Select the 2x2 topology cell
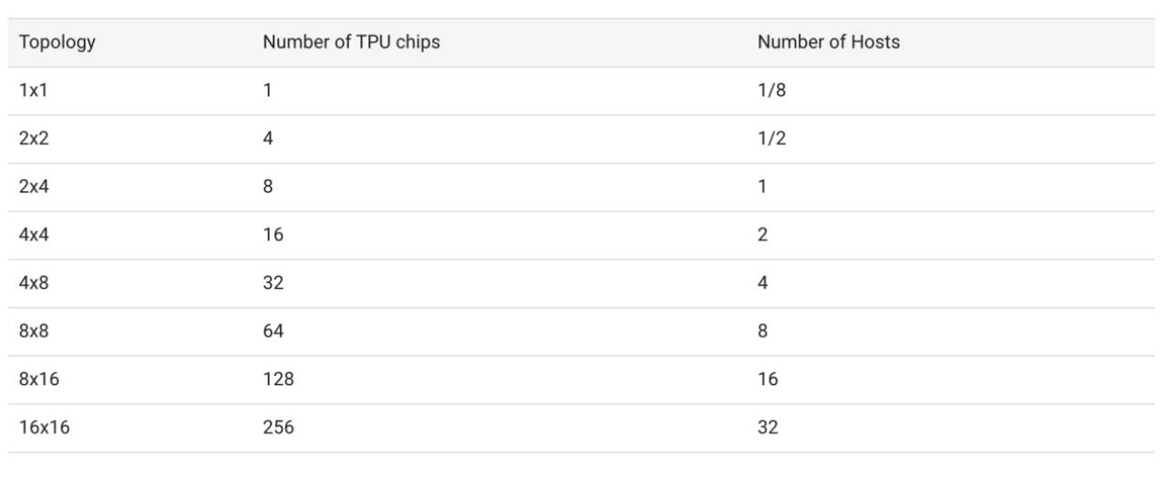Viewport: 1167px width, 479px height. point(34,139)
